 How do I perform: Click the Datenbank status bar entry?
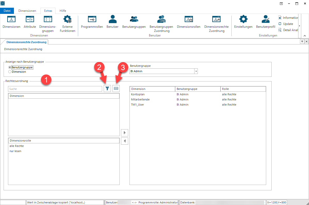(x=223, y=202)
